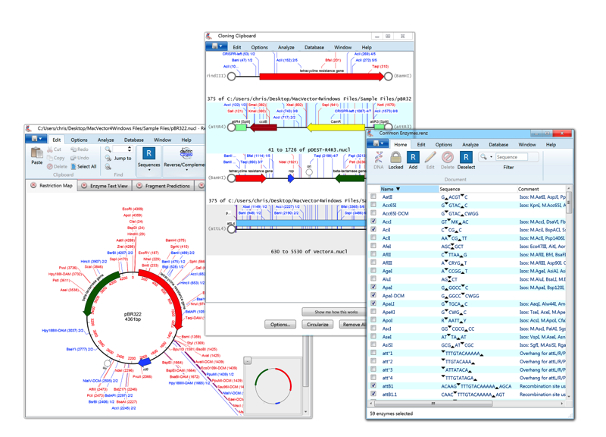Click the Sequences toolbar icon
Image resolution: width=606 pixels, height=437 pixels.
[x=148, y=153]
